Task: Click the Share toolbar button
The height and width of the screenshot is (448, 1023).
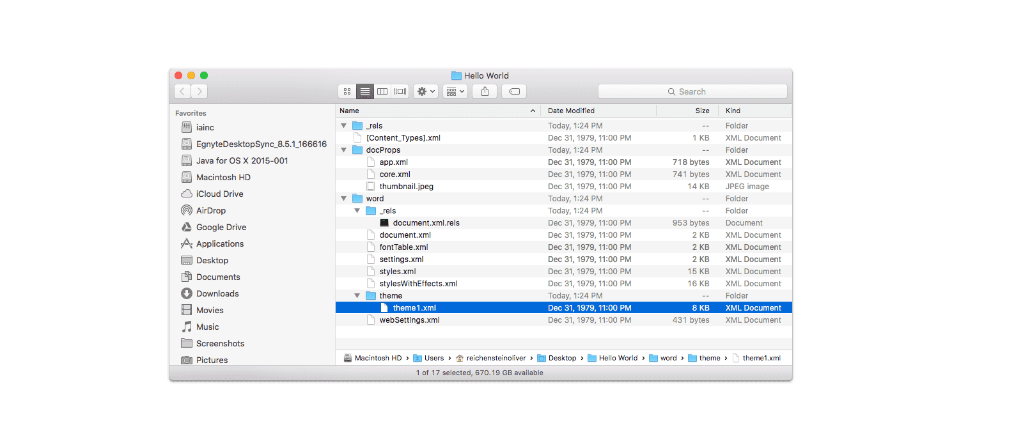Action: 485,91
